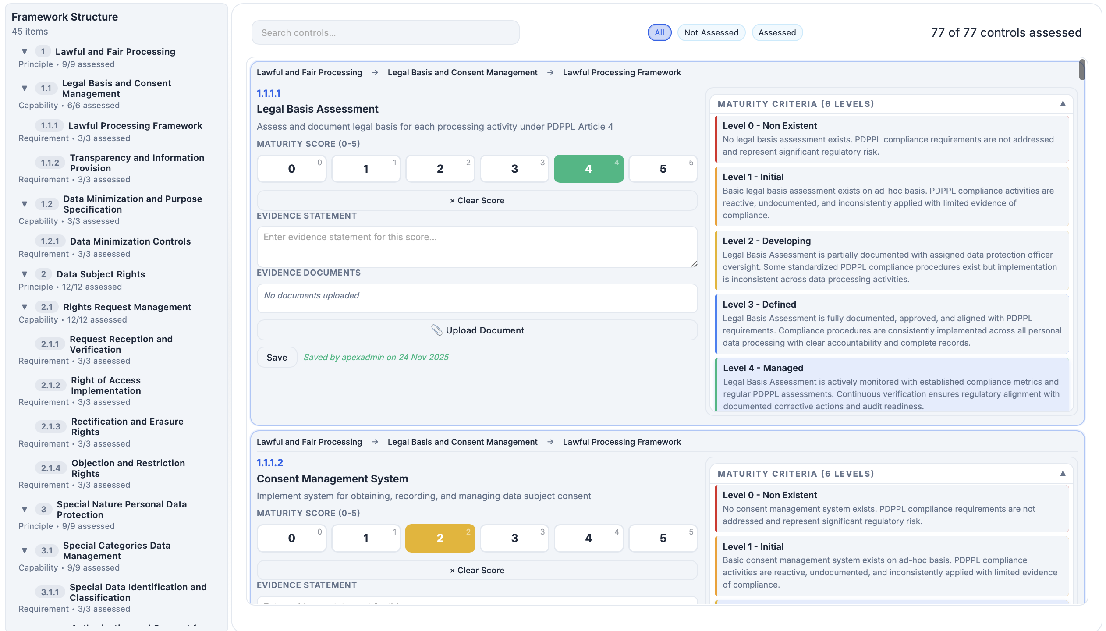This screenshot has height=631, width=1106.
Task: Open Legal Basis and Consent Management breadcrumb
Action: point(462,72)
